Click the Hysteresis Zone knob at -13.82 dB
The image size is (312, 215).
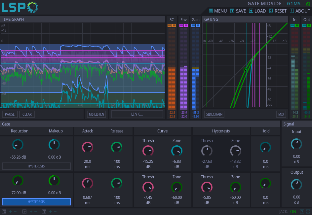coord(236,151)
